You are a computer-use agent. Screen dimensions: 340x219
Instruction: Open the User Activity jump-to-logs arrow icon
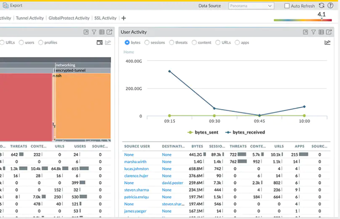point(305,32)
